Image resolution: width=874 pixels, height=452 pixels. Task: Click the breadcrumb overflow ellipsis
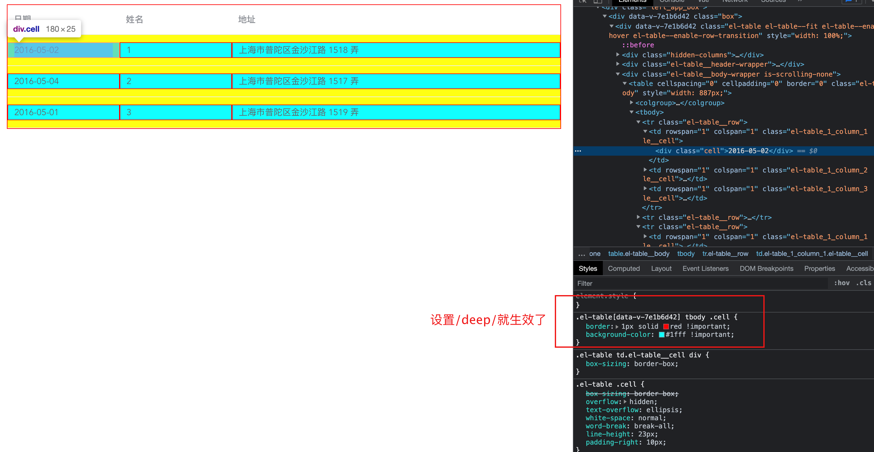582,254
